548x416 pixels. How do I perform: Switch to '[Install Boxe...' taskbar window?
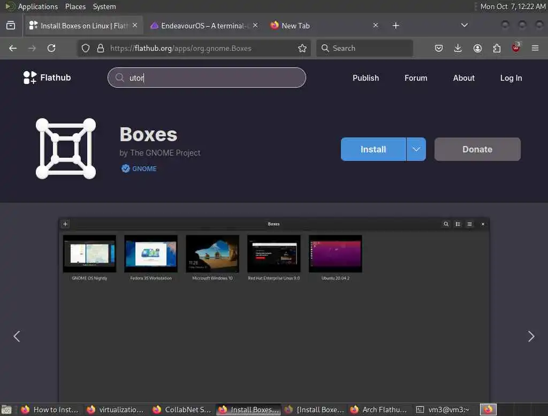[x=314, y=410]
